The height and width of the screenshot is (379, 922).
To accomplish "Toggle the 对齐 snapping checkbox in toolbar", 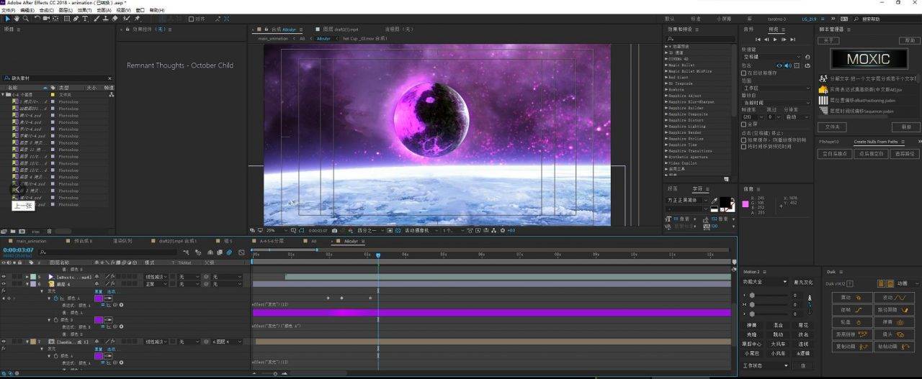I will tap(191, 19).
